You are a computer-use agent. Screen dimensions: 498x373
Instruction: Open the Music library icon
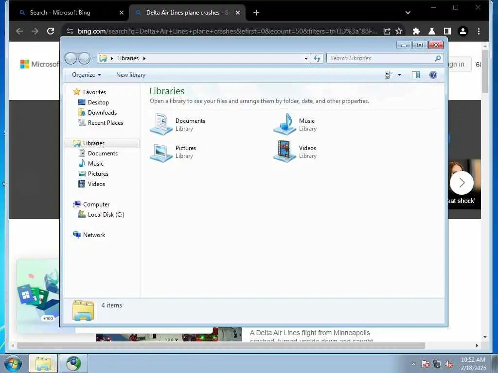[x=285, y=124]
